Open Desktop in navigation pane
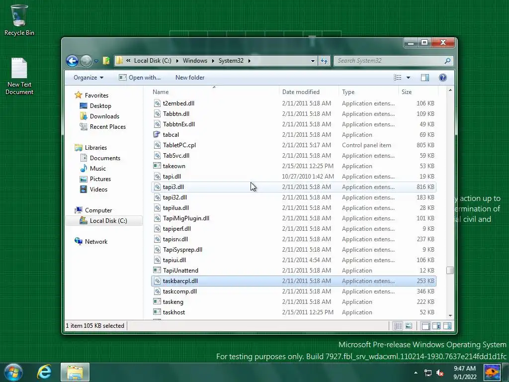The height and width of the screenshot is (382, 509). click(x=100, y=106)
